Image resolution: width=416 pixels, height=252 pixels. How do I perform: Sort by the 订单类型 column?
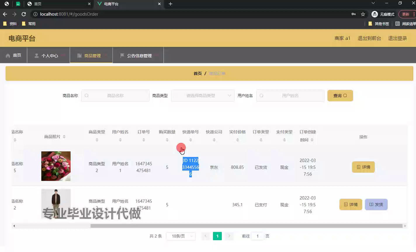tap(261, 140)
